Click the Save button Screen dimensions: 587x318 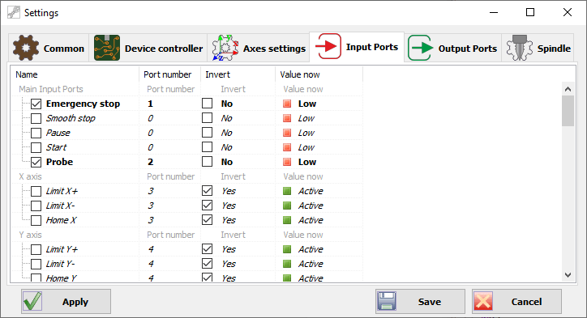[x=420, y=301]
